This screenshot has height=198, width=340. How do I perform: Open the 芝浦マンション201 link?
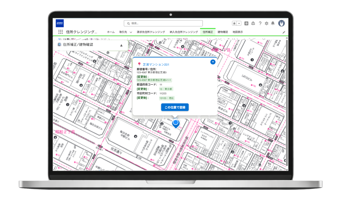(156, 64)
